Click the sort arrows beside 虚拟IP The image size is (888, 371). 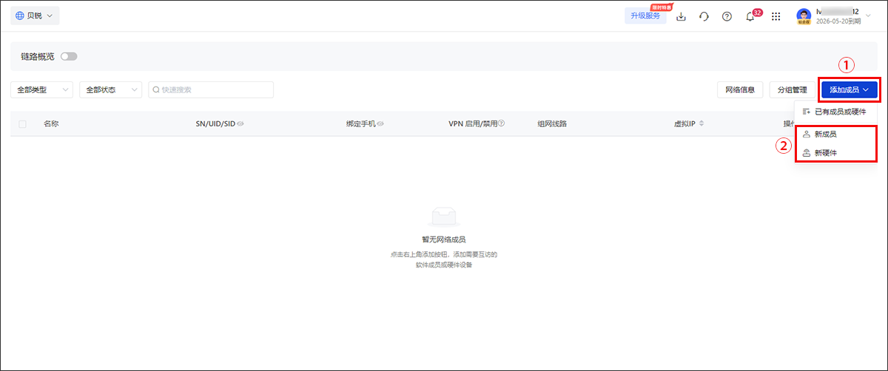tap(702, 123)
